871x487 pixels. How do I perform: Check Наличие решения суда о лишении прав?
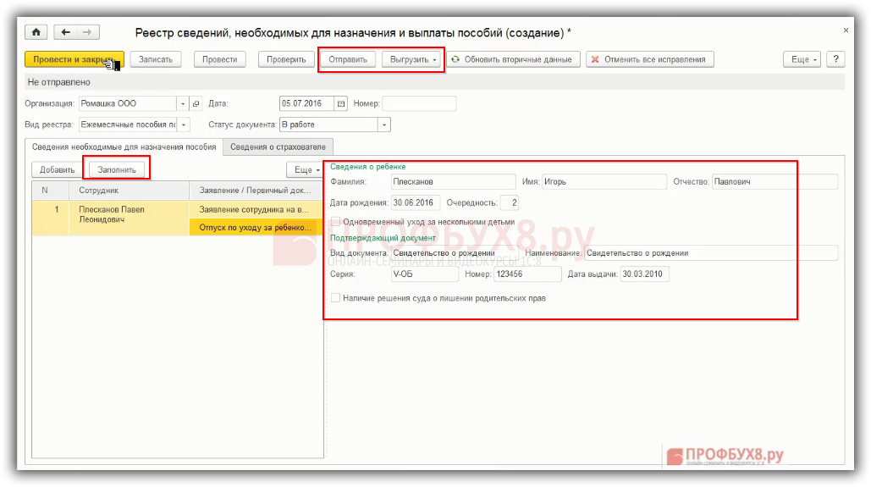coord(336,298)
